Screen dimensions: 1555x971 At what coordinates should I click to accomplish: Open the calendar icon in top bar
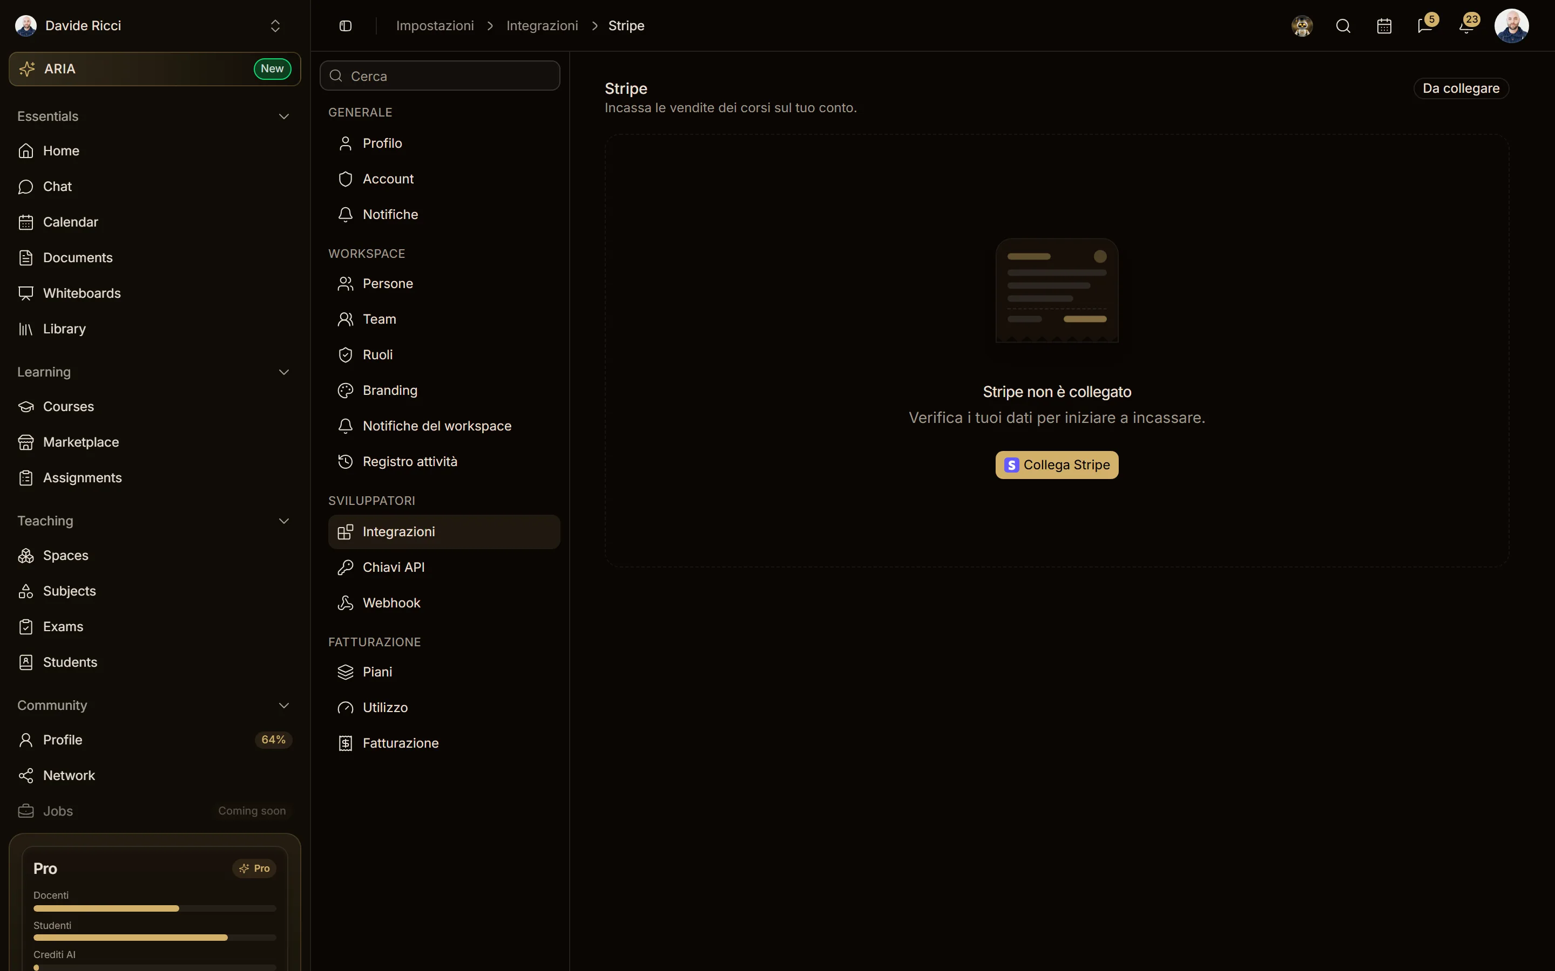coord(1384,26)
